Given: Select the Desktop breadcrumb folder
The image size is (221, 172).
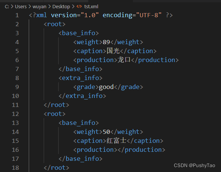Looking at the screenshot, I should tap(61, 7).
